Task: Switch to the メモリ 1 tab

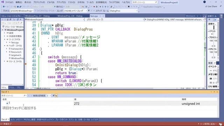Action: click(x=19, y=119)
